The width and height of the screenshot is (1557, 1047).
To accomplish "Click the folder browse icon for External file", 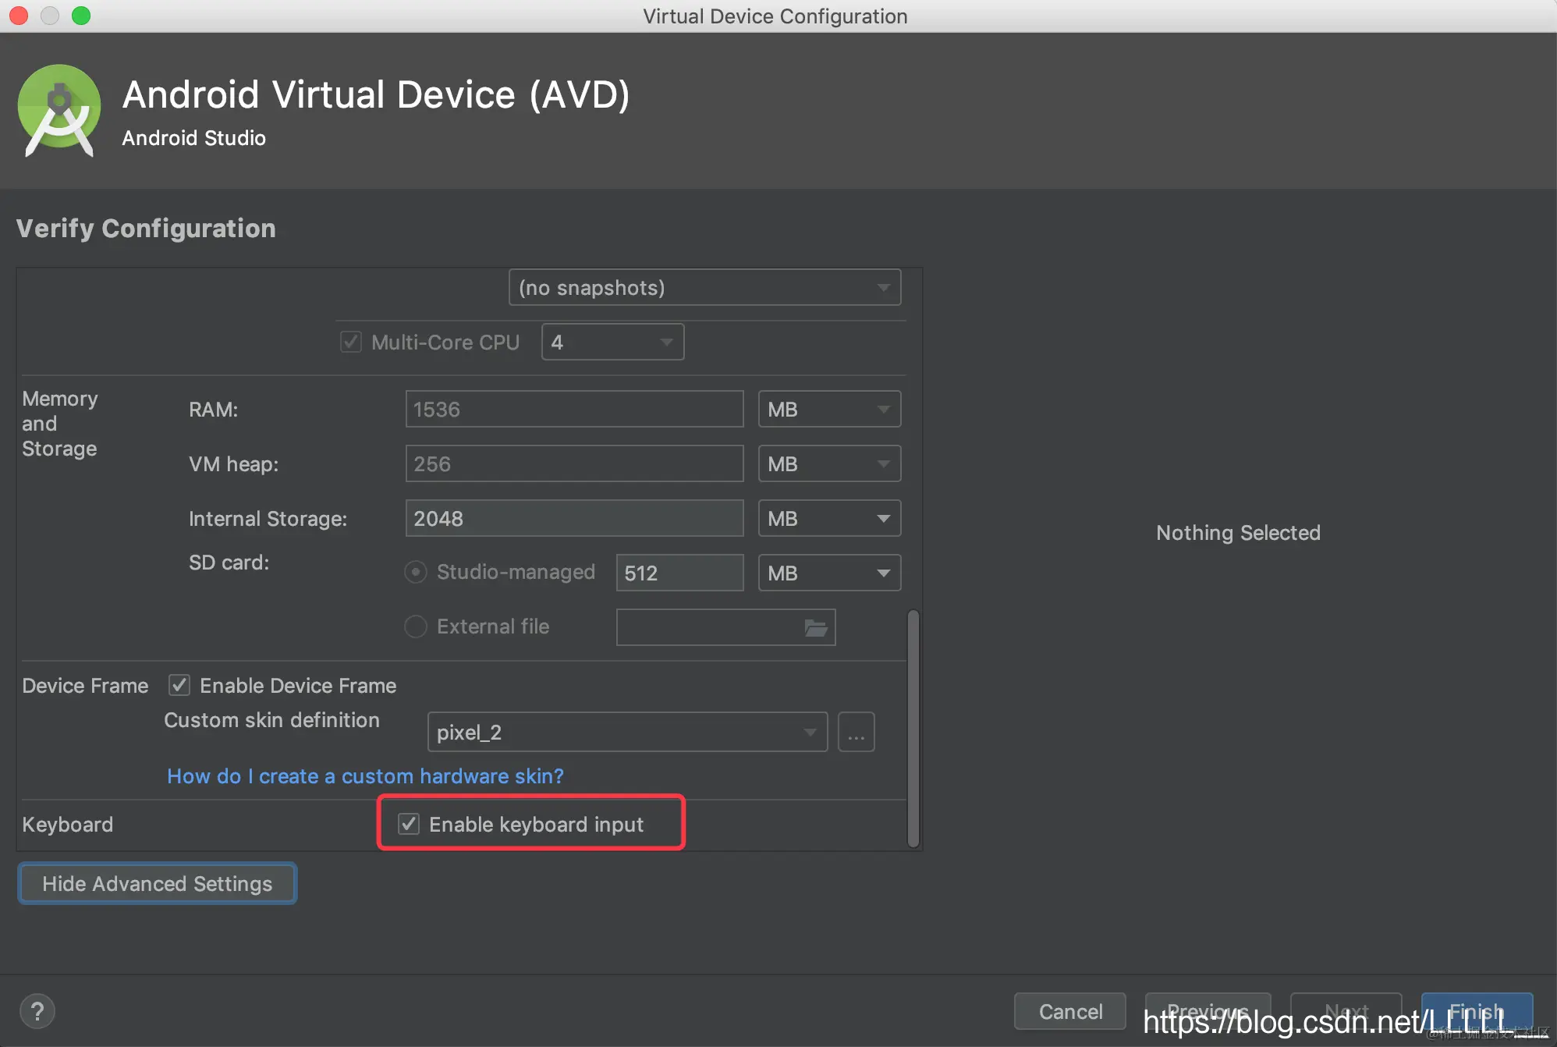I will [815, 627].
